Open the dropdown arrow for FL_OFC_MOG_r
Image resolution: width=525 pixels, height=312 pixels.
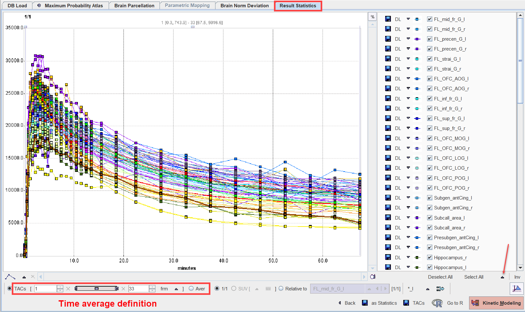coord(408,148)
